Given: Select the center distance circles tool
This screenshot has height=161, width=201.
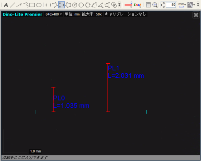Looking at the screenshot, I should 114,5.
